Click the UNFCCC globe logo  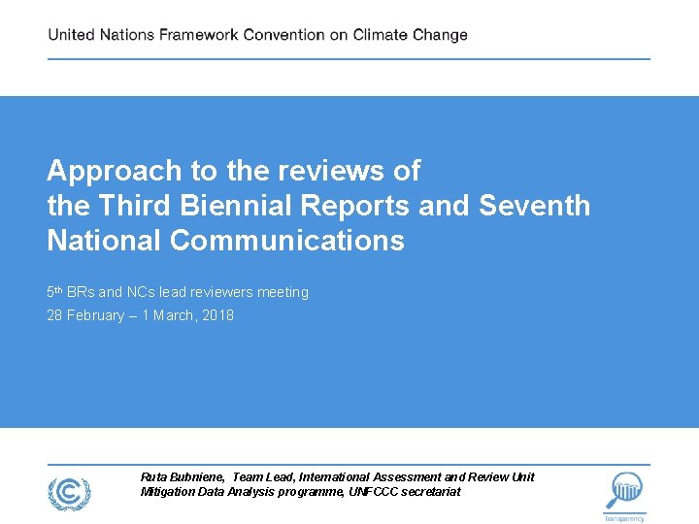coord(70,494)
